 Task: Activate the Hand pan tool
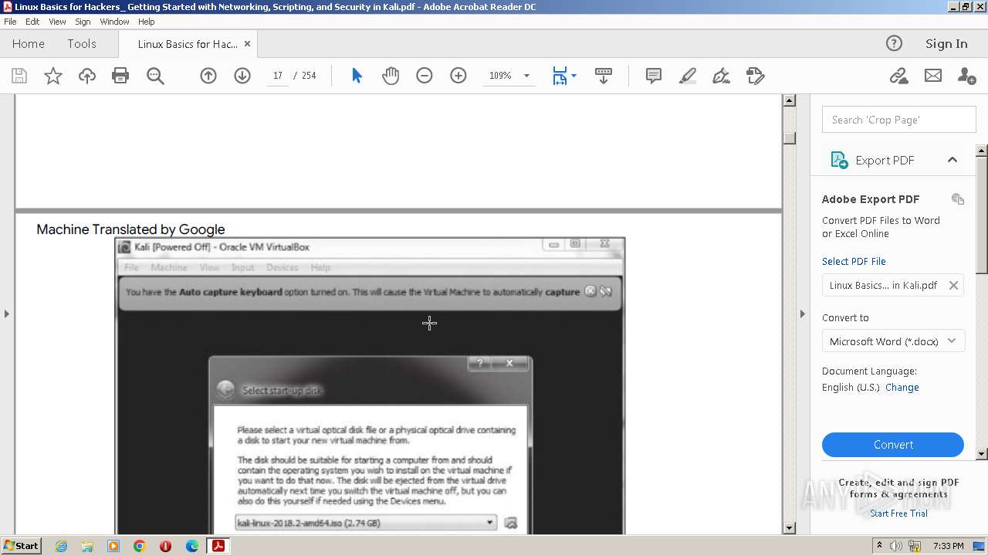pyautogui.click(x=391, y=76)
